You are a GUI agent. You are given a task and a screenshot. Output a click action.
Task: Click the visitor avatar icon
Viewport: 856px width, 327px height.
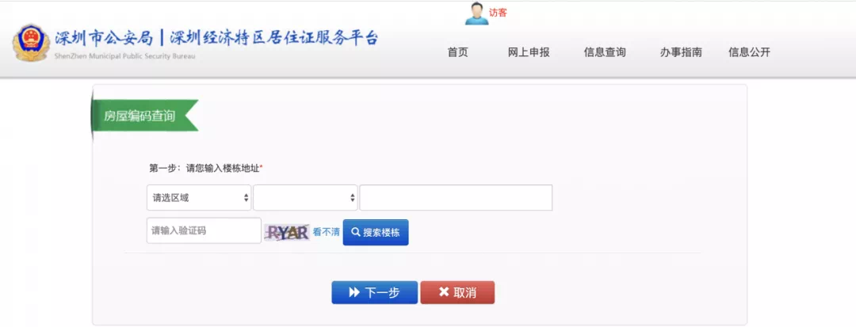(476, 13)
